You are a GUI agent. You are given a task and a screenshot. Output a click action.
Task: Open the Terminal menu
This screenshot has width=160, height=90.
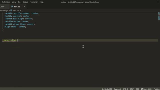[34, 2]
